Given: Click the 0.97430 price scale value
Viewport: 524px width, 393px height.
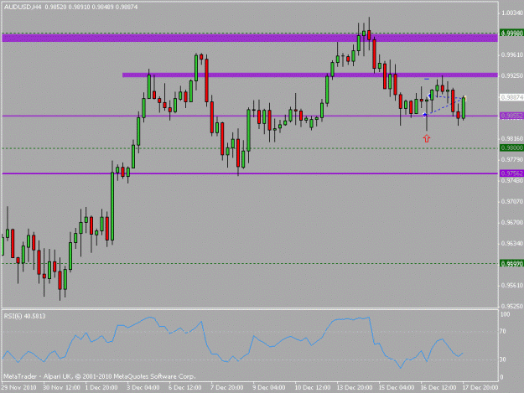Looking at the screenshot, I should click(x=512, y=181).
